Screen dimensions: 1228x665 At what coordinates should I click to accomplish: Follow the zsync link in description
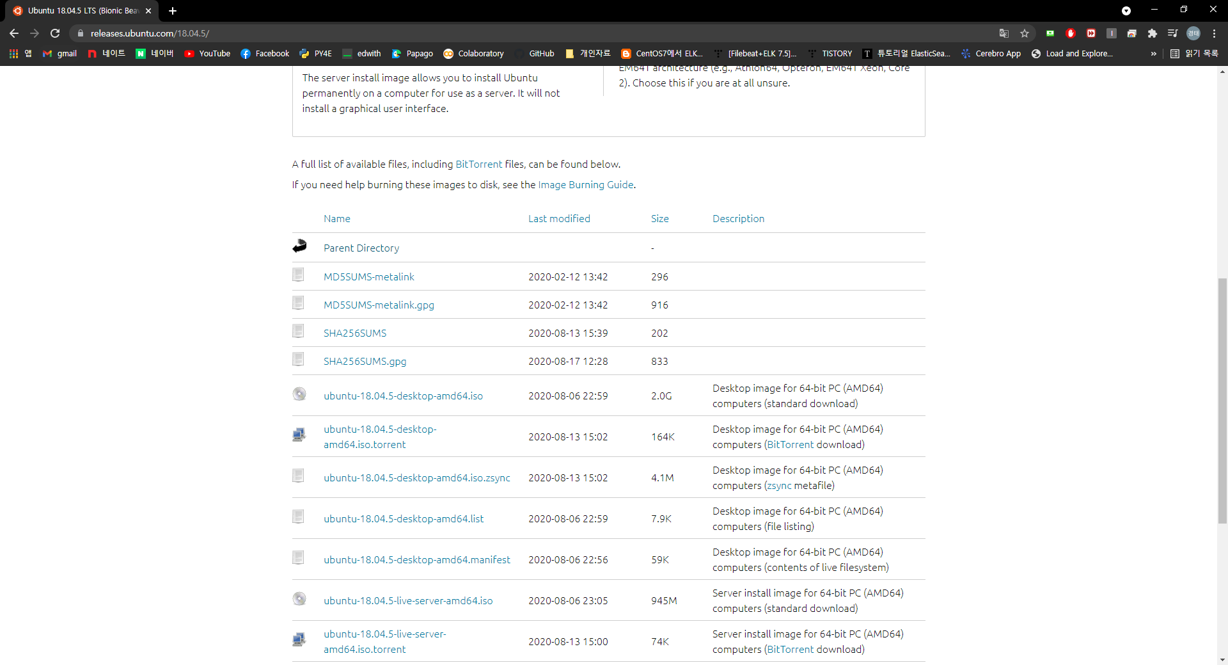click(x=779, y=486)
